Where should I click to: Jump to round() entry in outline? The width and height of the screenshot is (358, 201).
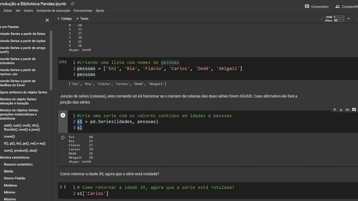click(x=10, y=136)
